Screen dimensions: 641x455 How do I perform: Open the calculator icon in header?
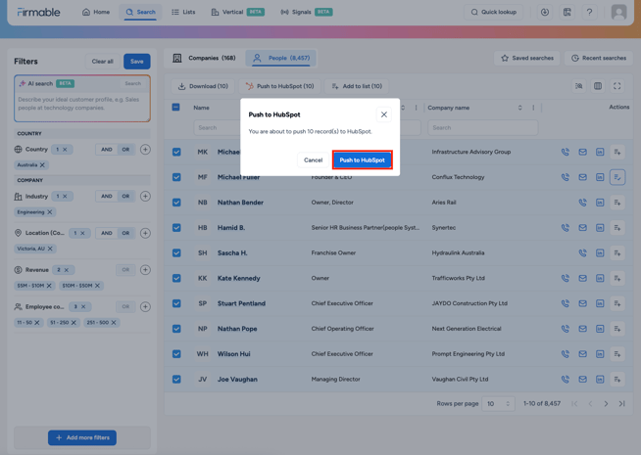pyautogui.click(x=567, y=12)
